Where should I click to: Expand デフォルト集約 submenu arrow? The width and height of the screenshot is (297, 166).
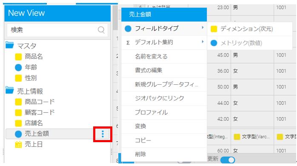(203, 42)
